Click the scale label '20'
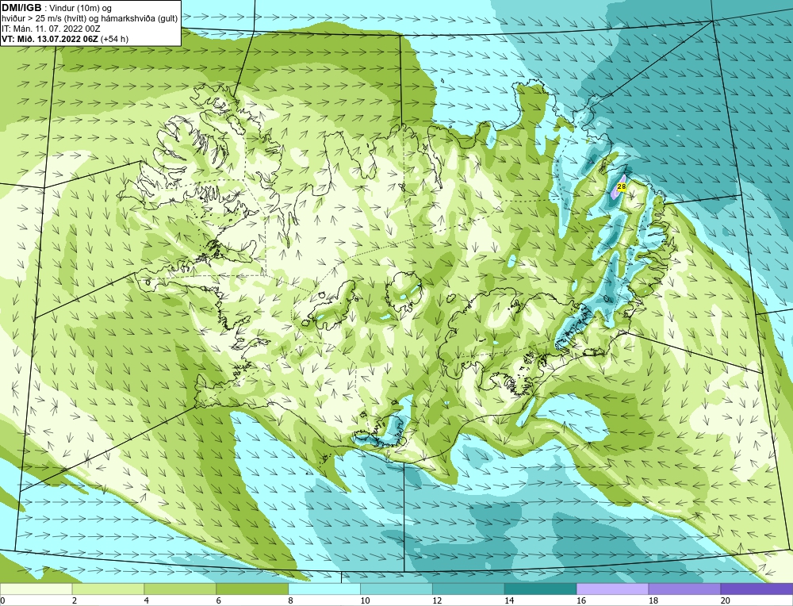793x606 pixels. pyautogui.click(x=726, y=600)
